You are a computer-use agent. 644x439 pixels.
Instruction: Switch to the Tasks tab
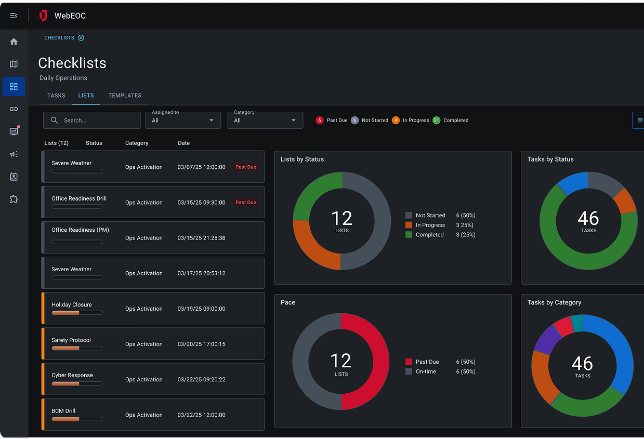56,96
